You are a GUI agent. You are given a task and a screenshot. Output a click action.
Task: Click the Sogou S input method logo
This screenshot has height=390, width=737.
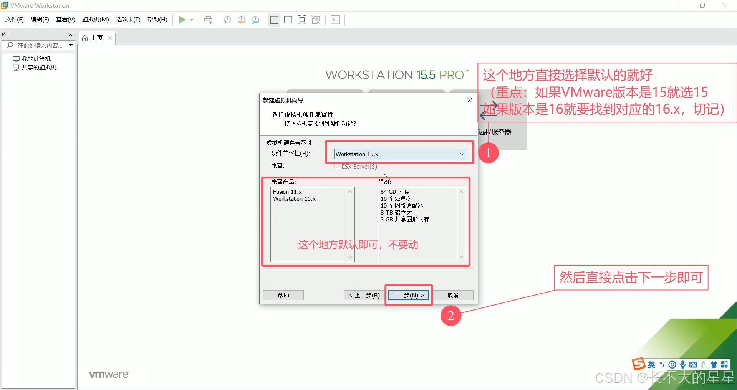[x=639, y=364]
